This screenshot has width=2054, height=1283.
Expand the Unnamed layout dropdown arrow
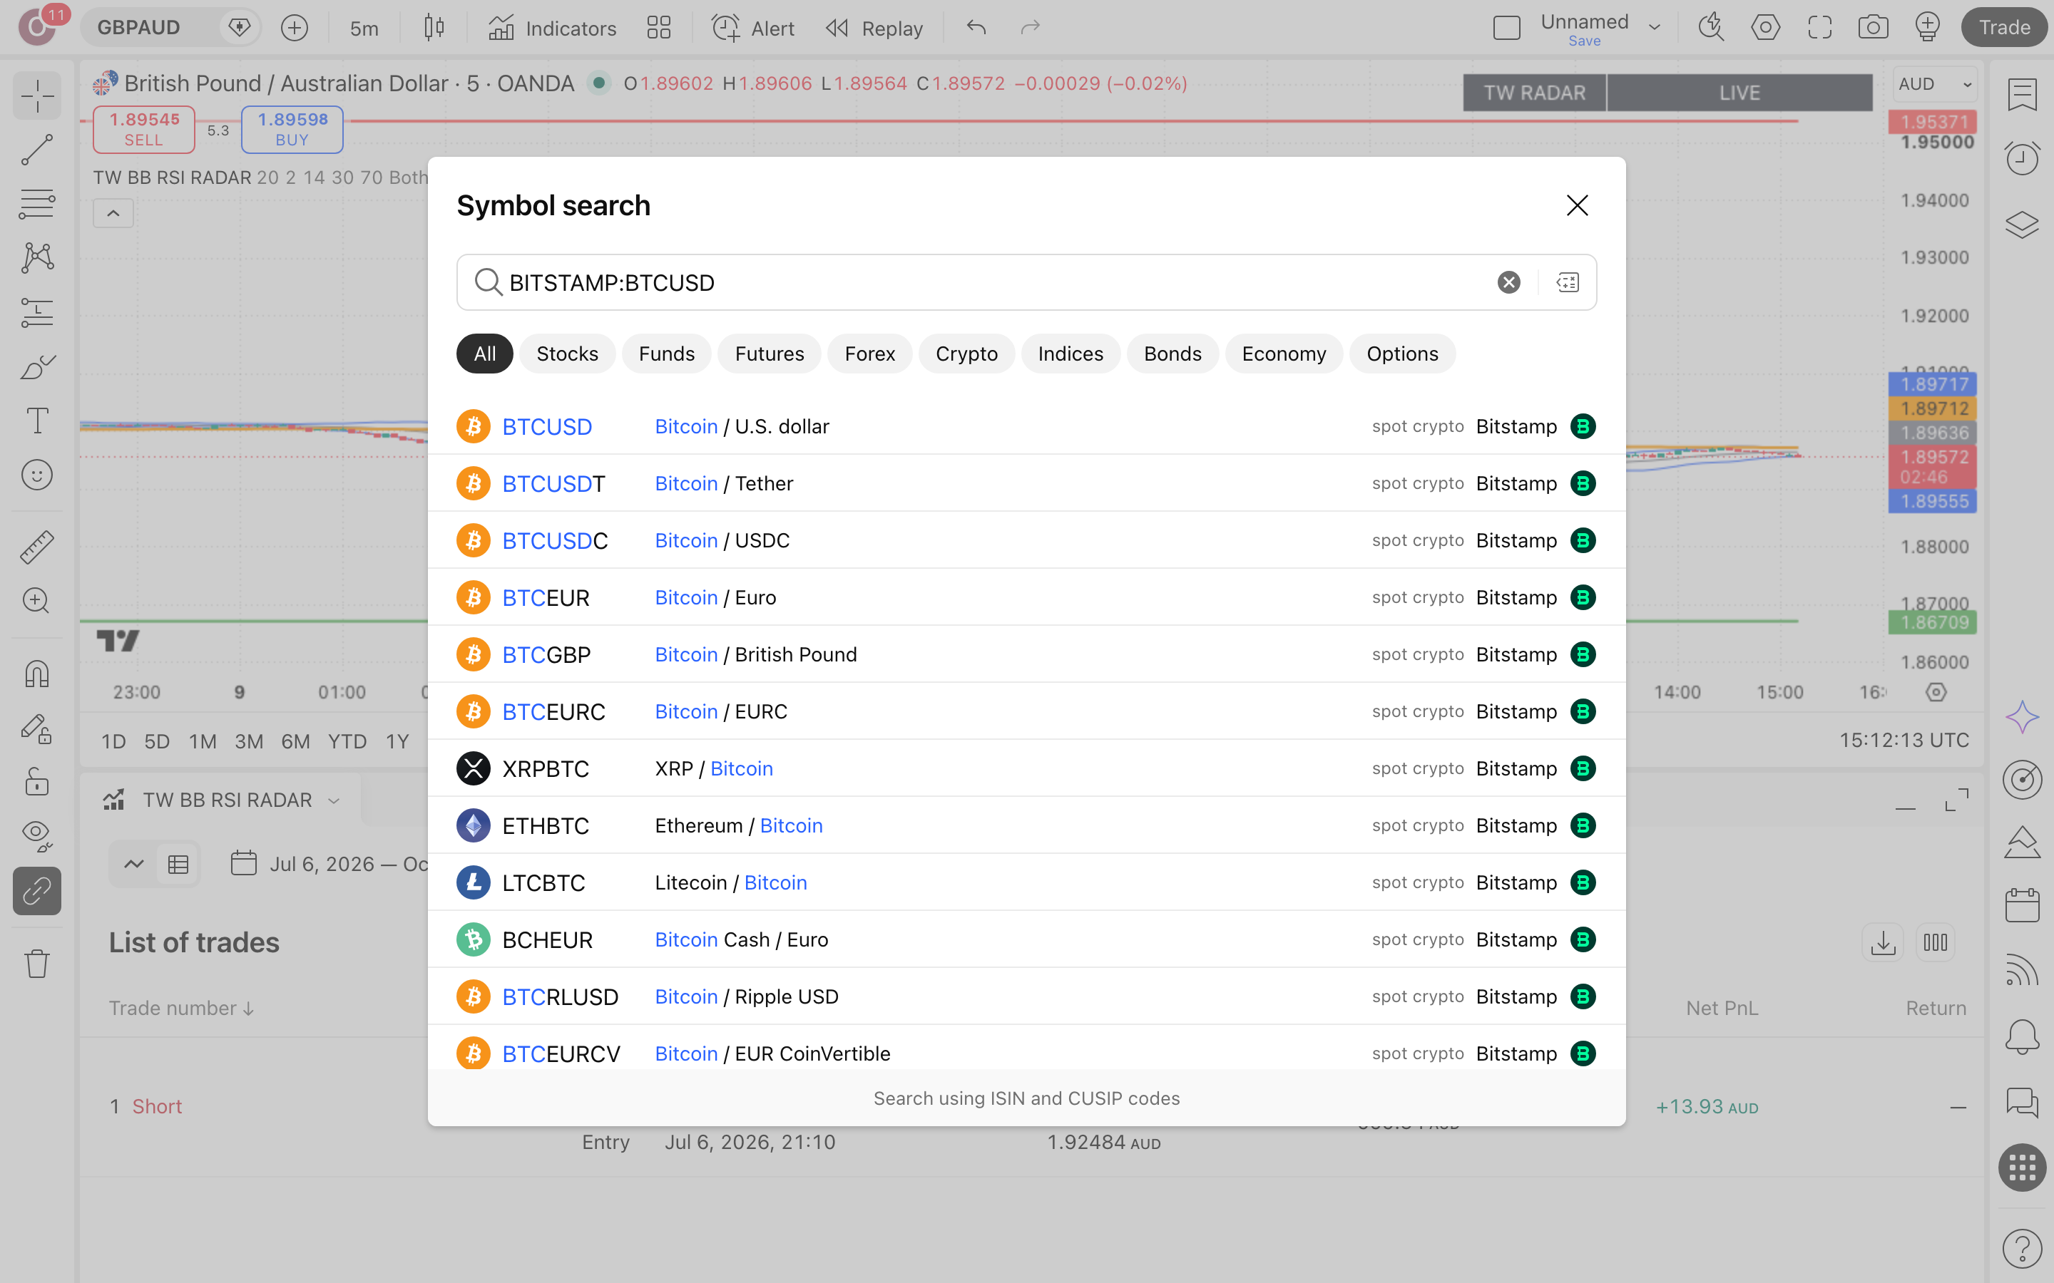1654,28
